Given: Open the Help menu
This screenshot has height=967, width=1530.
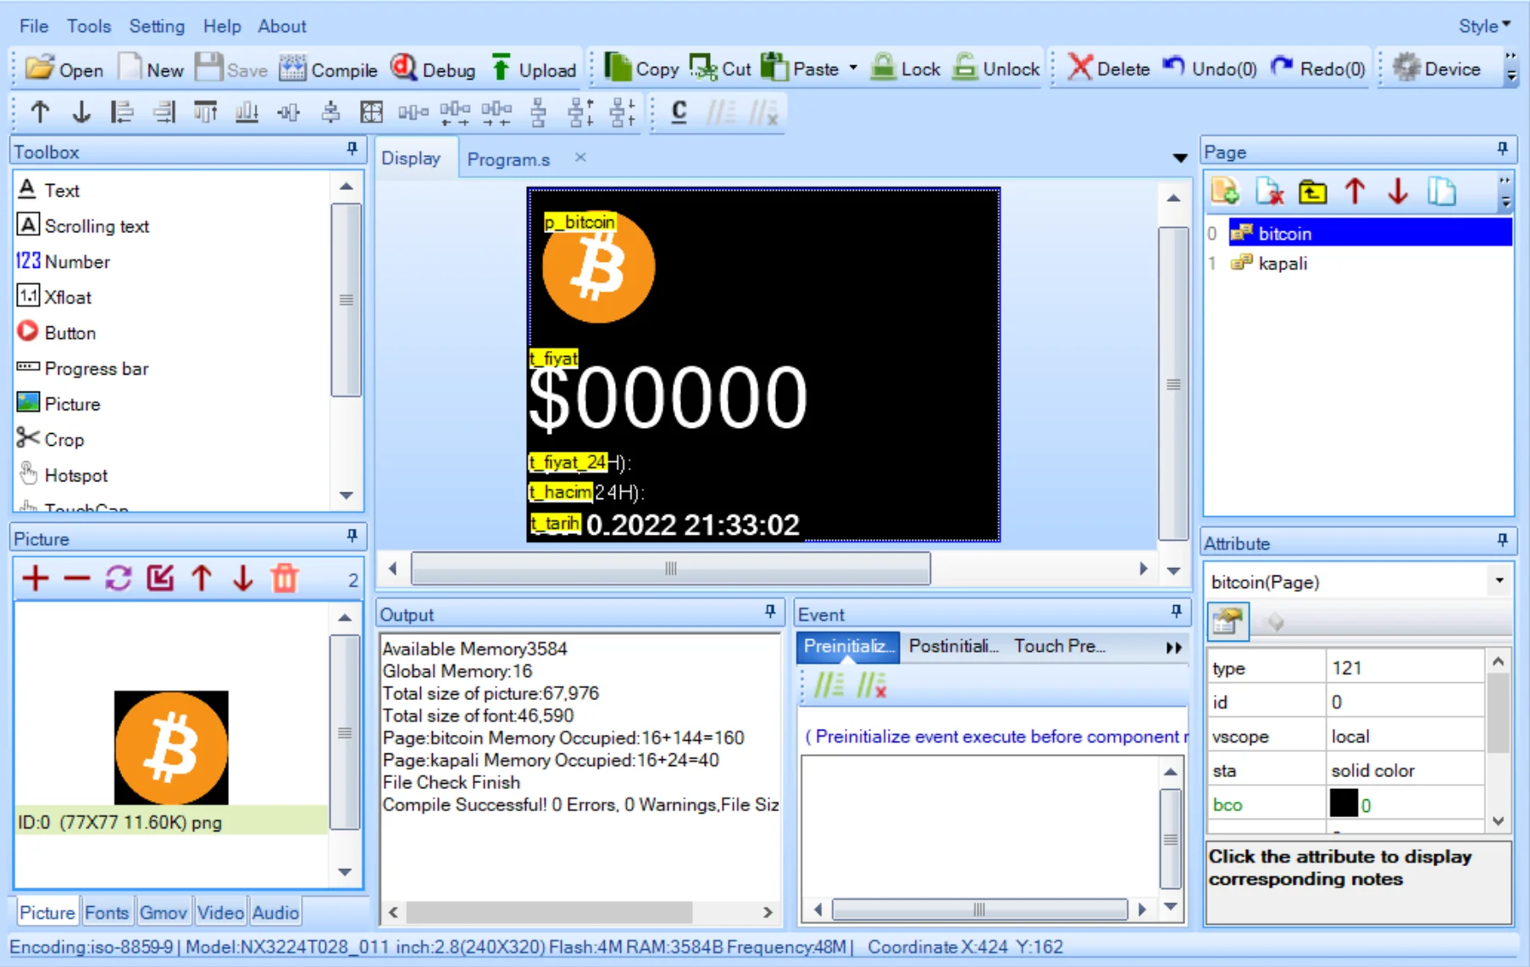Looking at the screenshot, I should point(222,26).
